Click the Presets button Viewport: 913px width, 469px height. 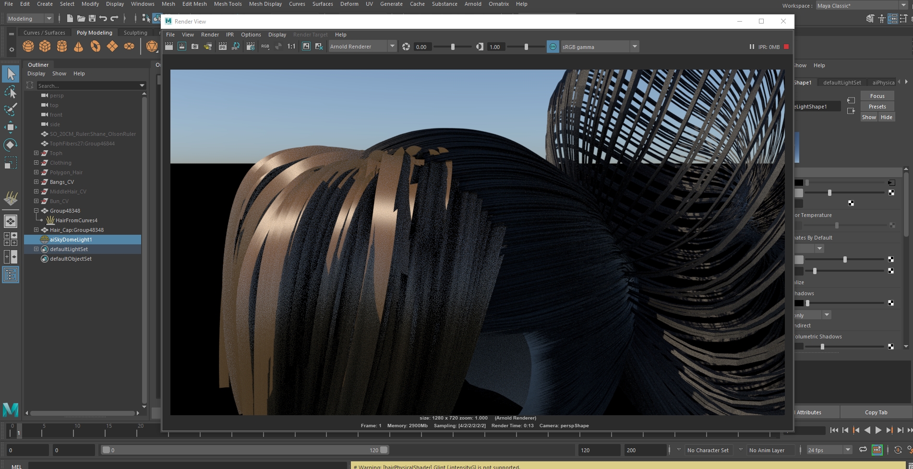pyautogui.click(x=877, y=107)
